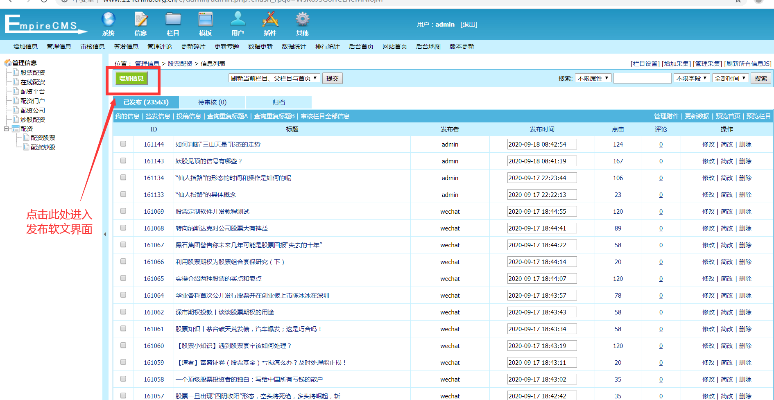This screenshot has width=774, height=400.
Task: Sort the list by ID column
Action: (154, 129)
